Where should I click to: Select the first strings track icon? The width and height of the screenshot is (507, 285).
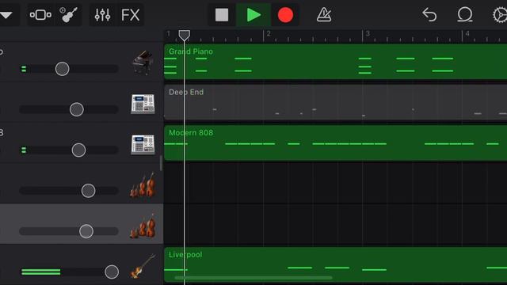pyautogui.click(x=143, y=185)
